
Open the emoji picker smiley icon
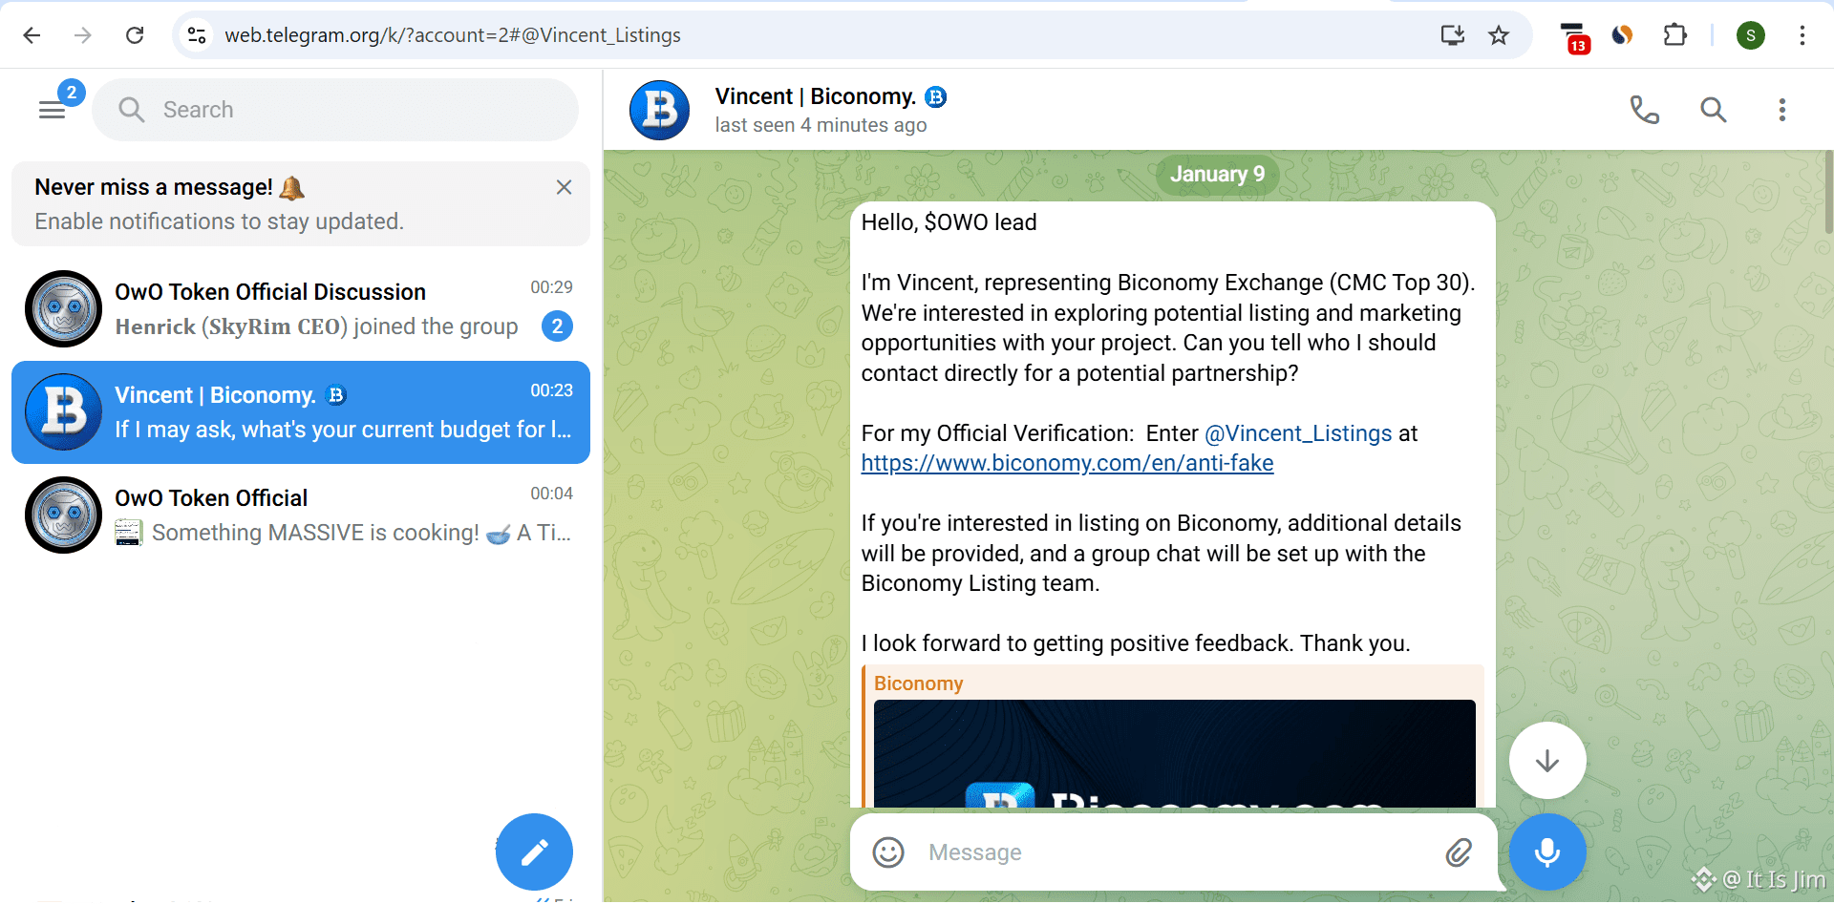pos(888,852)
